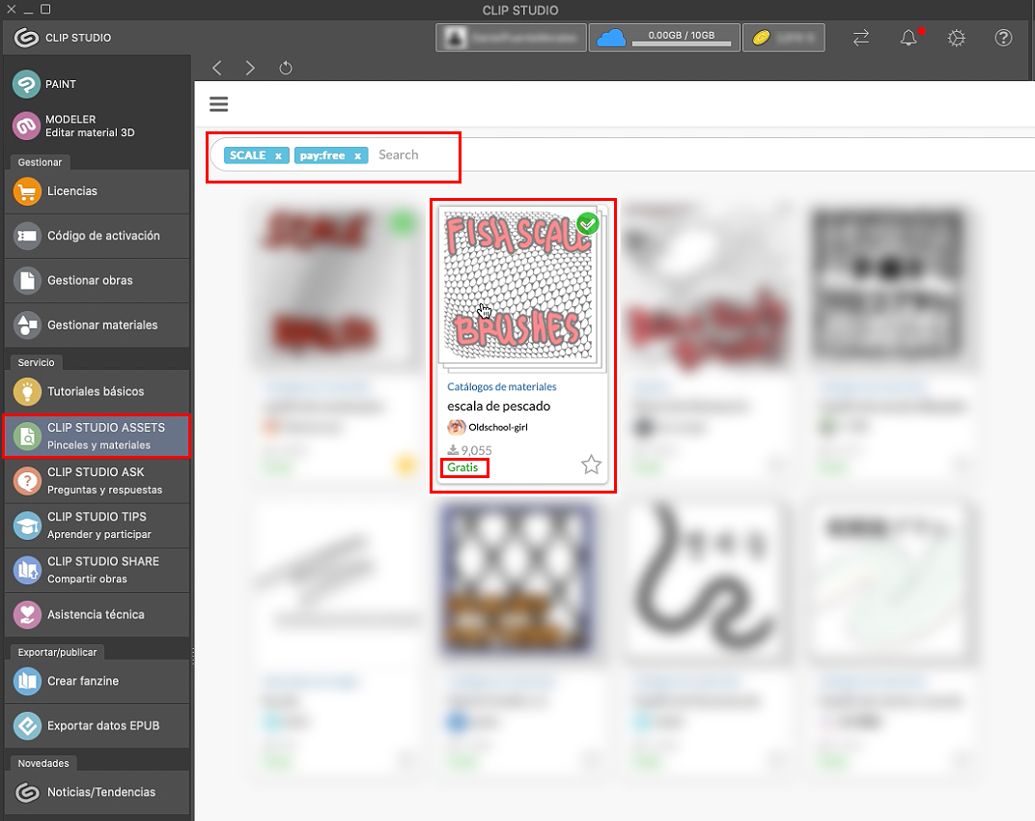Open Gestionar materiales menu item

pyautogui.click(x=97, y=325)
